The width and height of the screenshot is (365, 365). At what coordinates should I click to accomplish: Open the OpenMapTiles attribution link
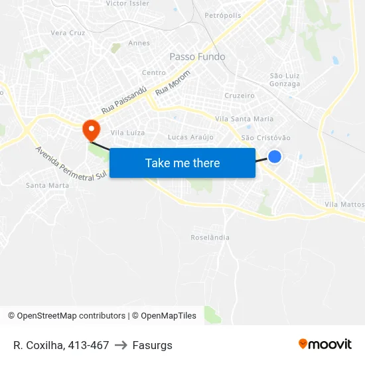click(x=164, y=316)
